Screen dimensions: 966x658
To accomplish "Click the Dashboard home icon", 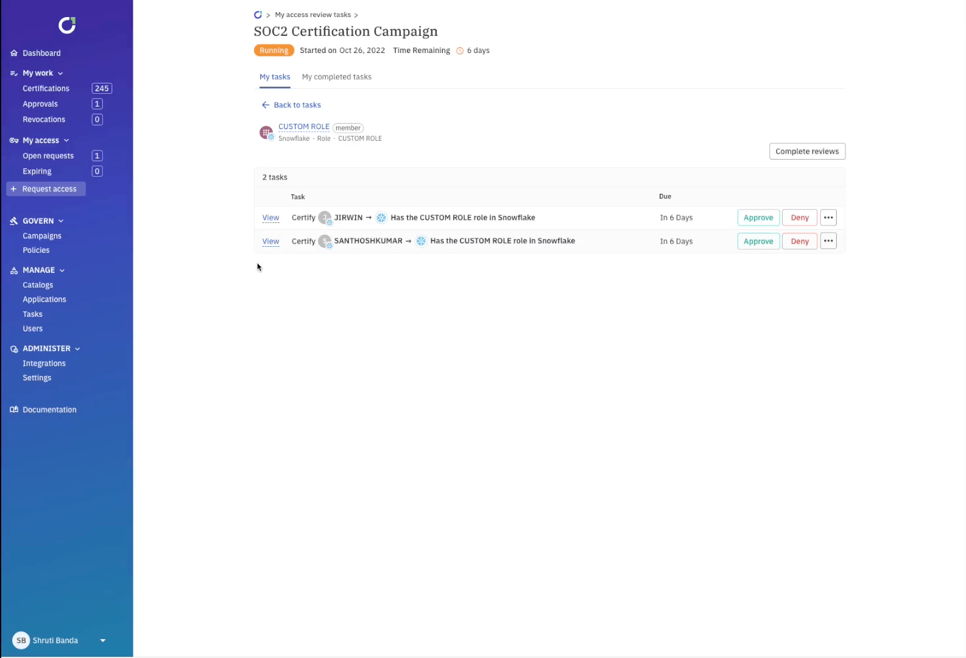I will [14, 54].
